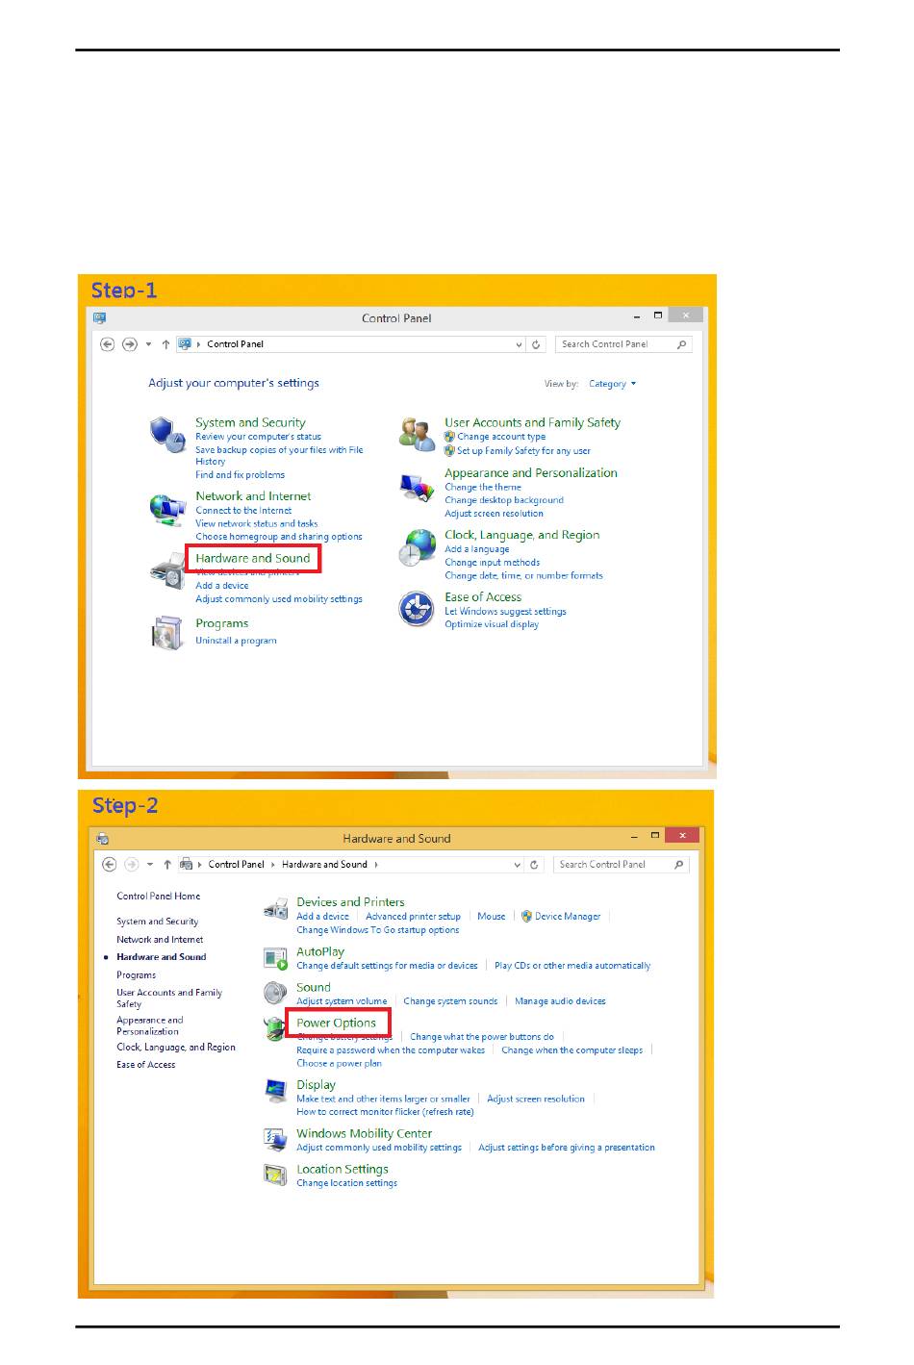Click the Search Control Panel field in Hardware and Sound window

click(621, 865)
